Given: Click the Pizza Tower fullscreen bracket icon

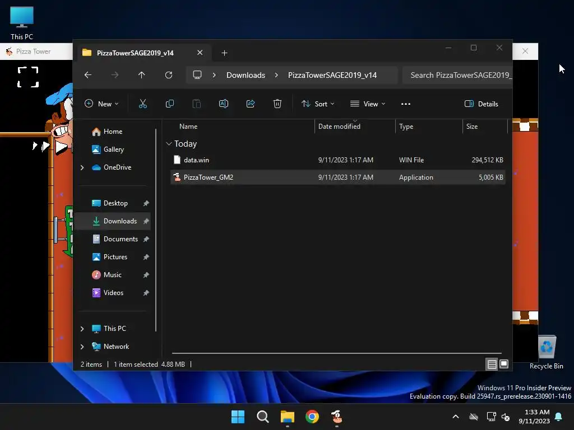Looking at the screenshot, I should pyautogui.click(x=28, y=77).
